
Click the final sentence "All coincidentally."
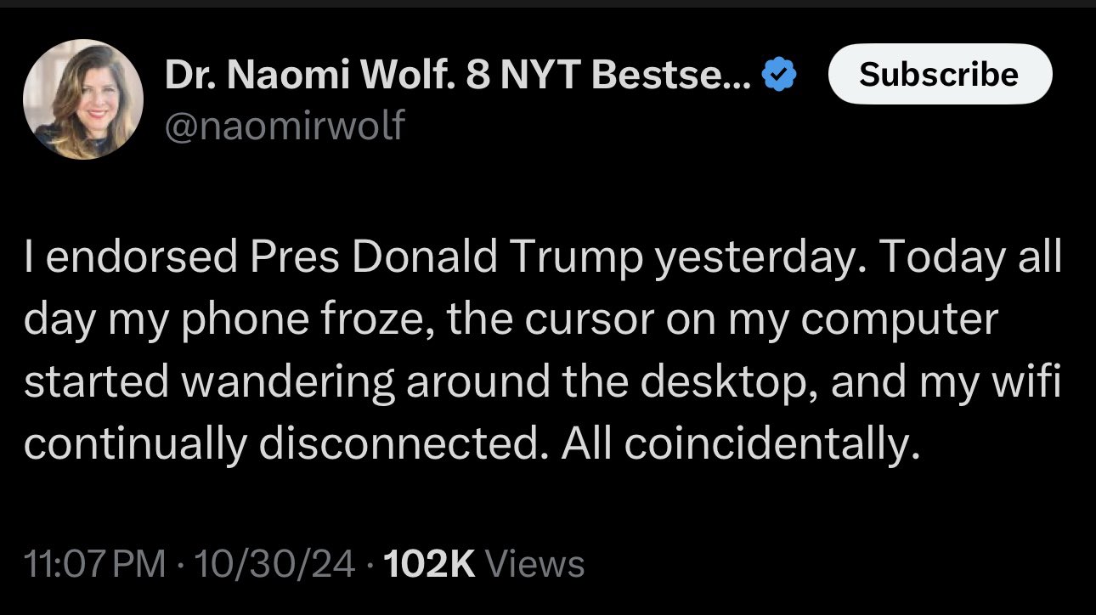click(x=740, y=443)
